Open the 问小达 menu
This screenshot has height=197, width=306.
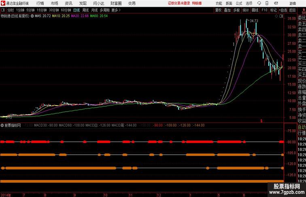coord(99,3)
